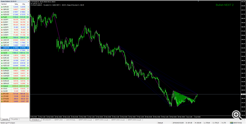Select the NZDJPY symbol name

point(6,30)
